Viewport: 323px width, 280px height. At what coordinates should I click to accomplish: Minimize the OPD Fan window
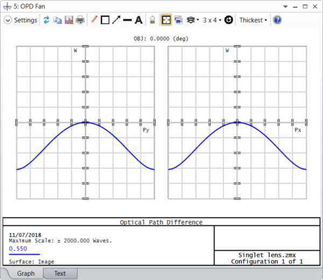[295, 7]
